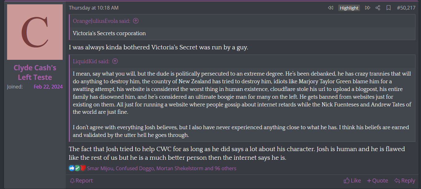Like this post
421x189 pixels.
point(352,181)
